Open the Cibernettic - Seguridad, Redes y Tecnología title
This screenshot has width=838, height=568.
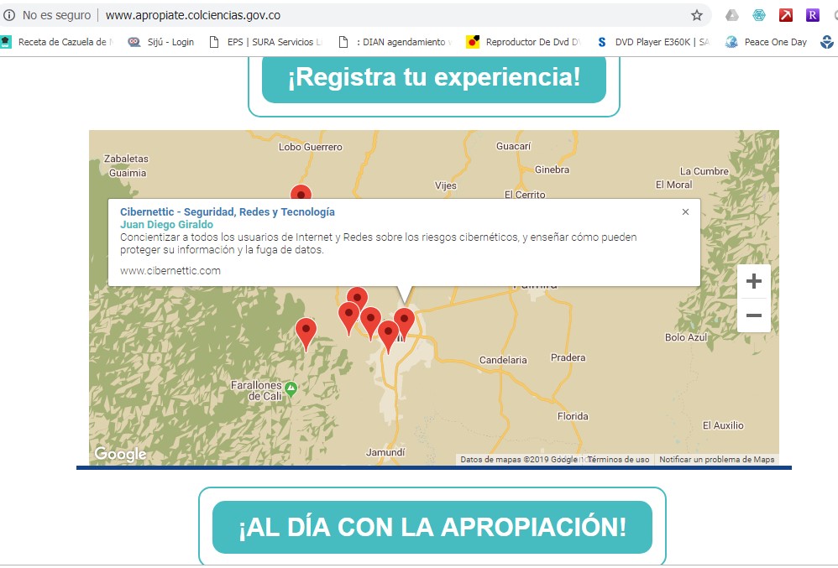click(x=228, y=212)
